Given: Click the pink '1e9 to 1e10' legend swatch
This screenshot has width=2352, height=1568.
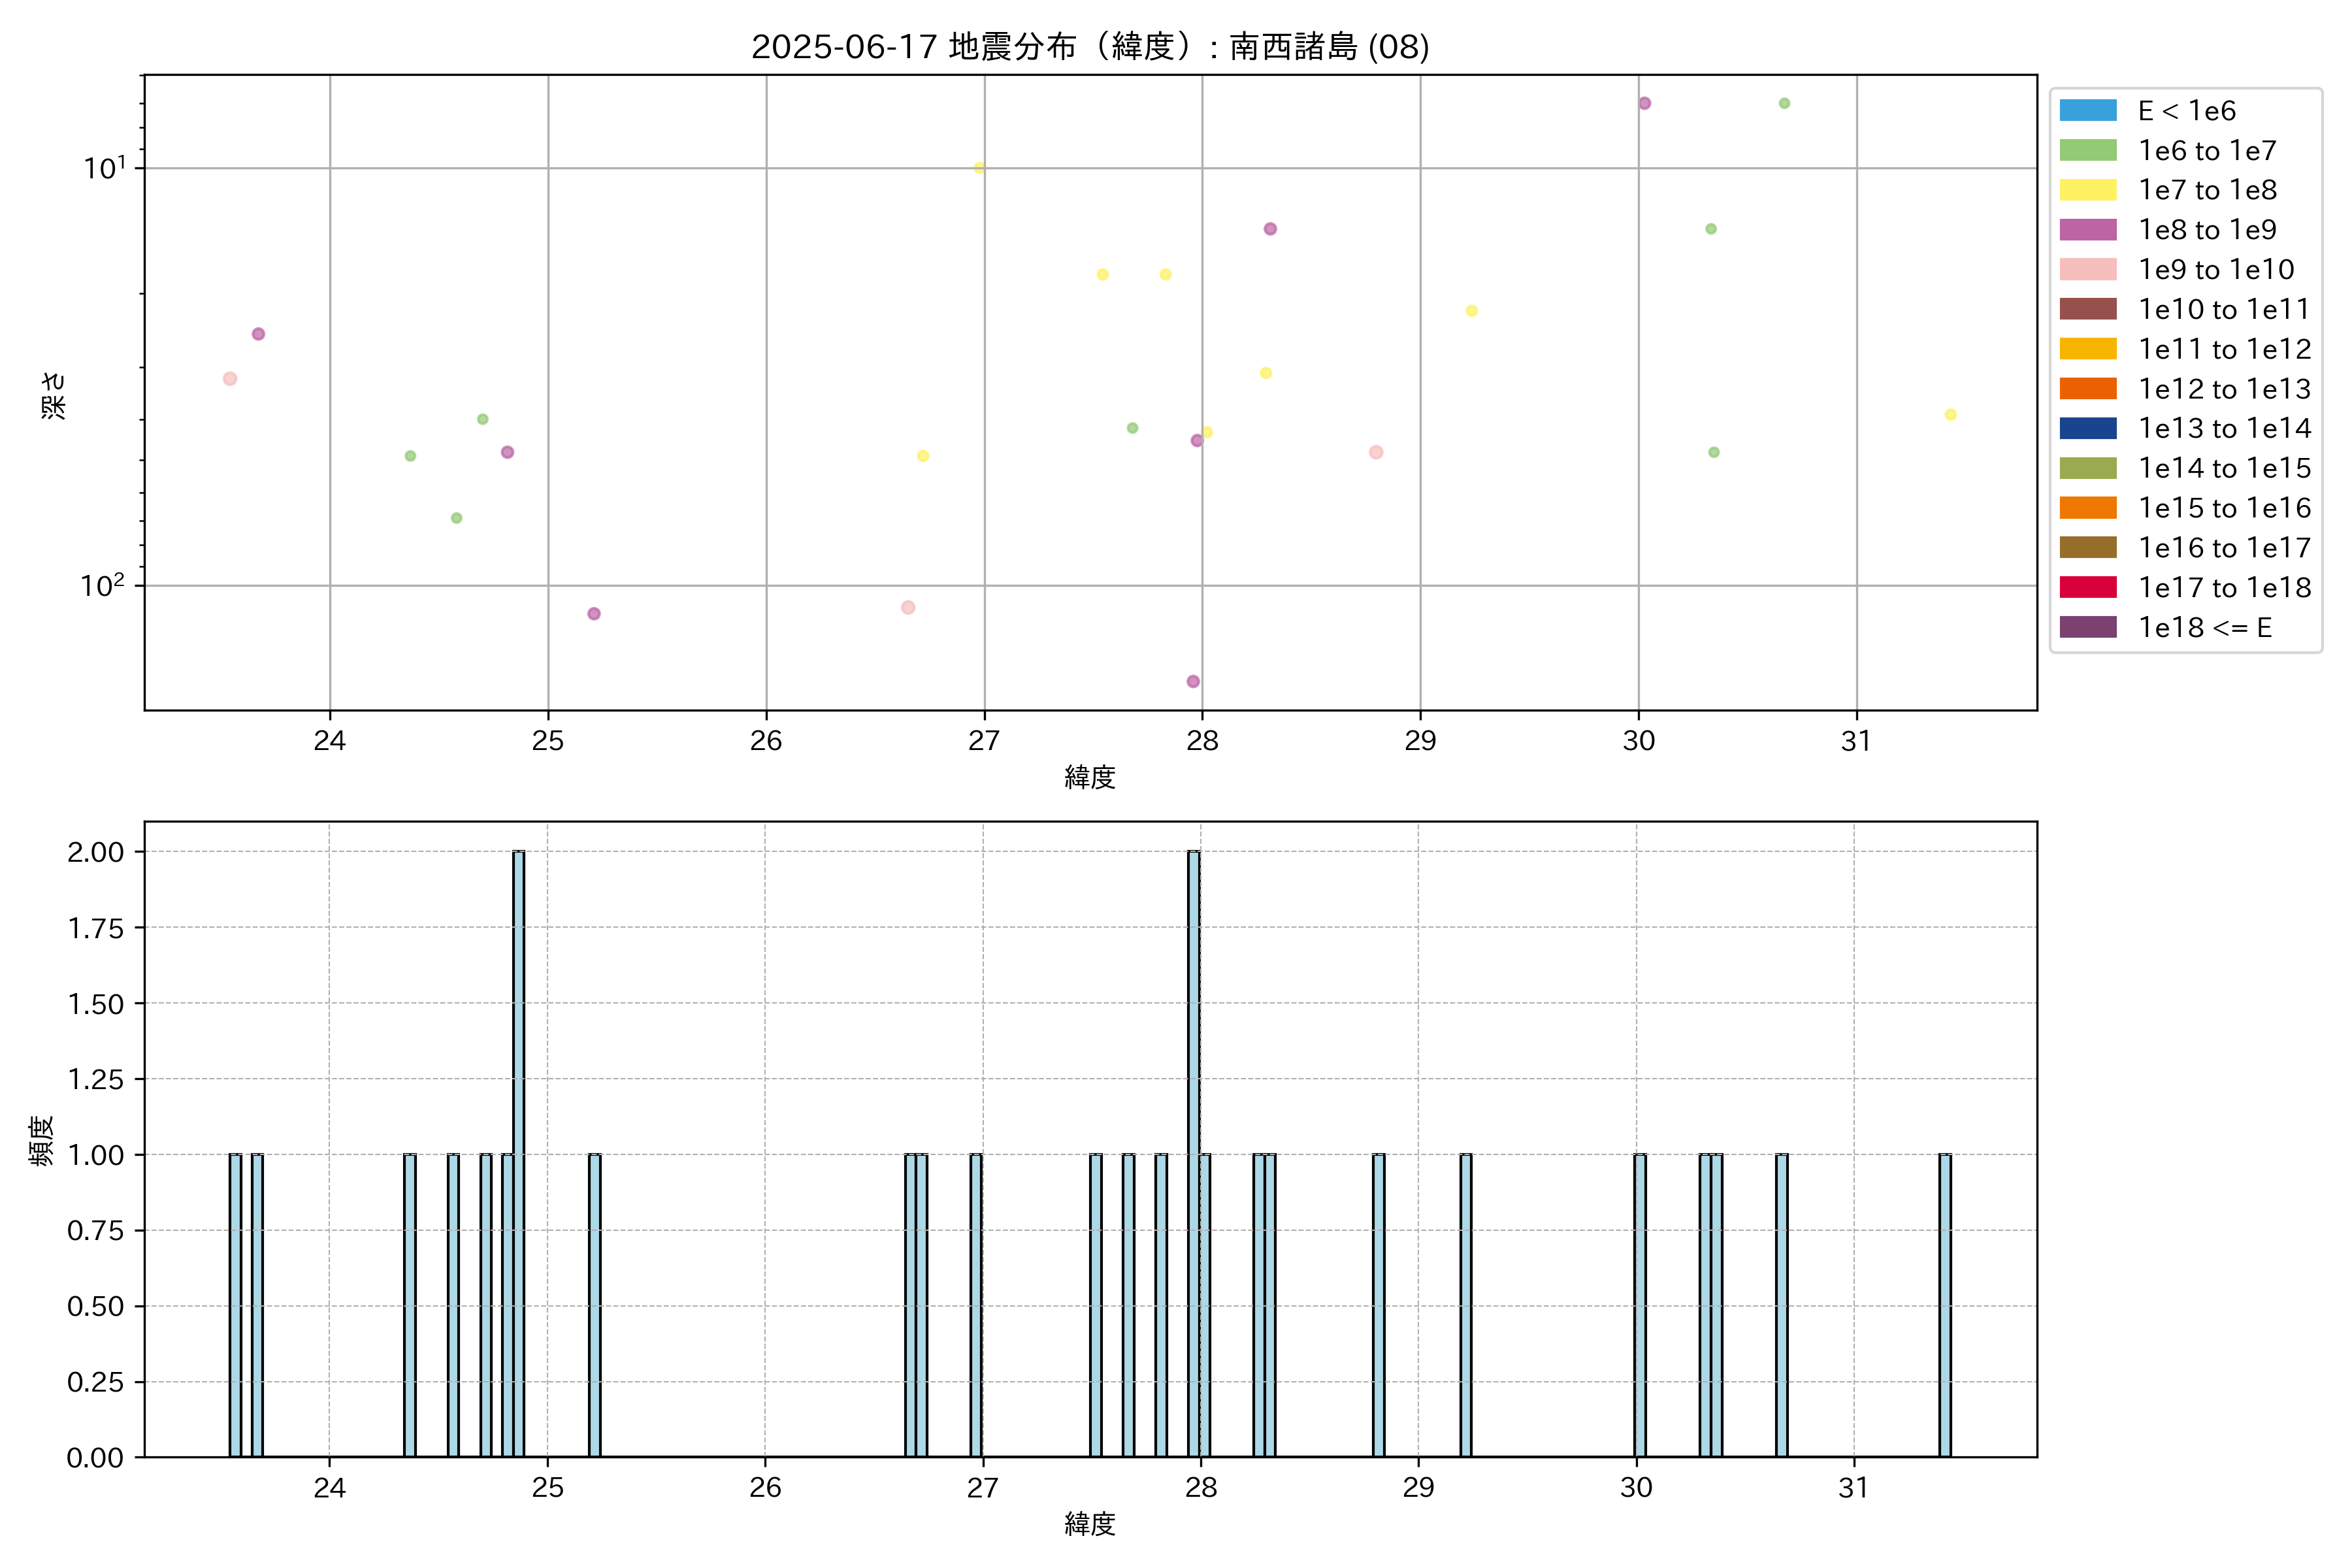Looking at the screenshot, I should point(2087,269).
